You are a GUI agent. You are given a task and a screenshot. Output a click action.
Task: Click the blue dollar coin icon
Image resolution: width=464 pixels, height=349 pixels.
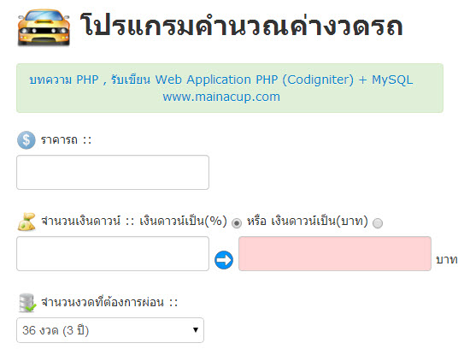click(x=26, y=139)
